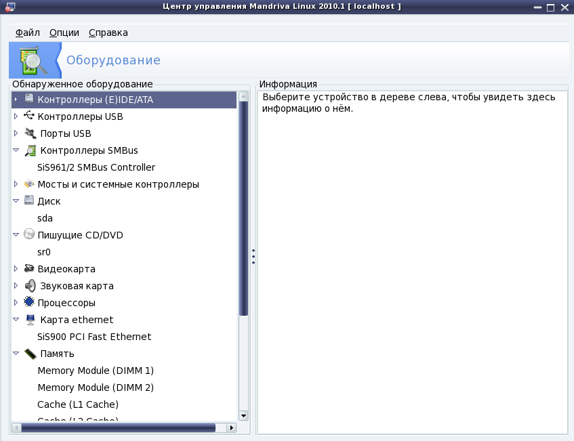Viewport: 574px width, 441px height.
Task: Expand the Видеокарта node
Action: click(x=16, y=269)
